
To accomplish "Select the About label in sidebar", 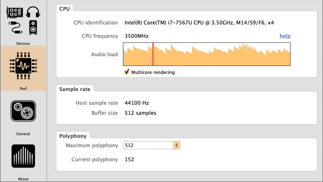I will [23, 179].
